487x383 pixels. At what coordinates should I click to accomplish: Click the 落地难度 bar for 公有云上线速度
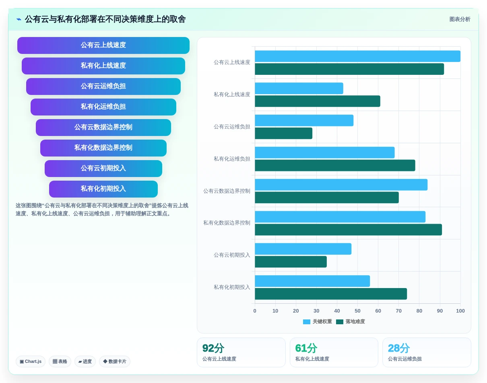[x=349, y=69]
